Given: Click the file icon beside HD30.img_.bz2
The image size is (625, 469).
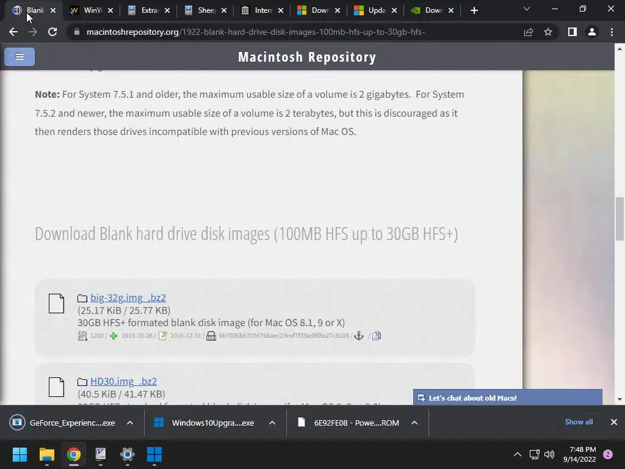Looking at the screenshot, I should point(56,387).
